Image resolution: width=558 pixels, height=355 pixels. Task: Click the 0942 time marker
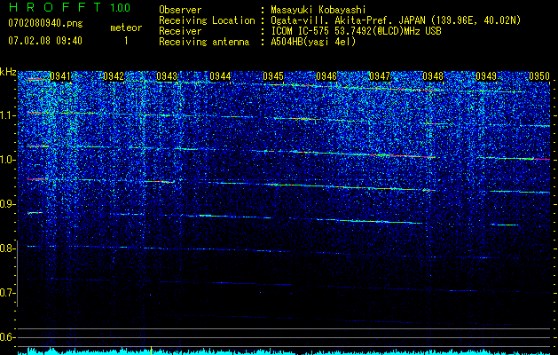pos(114,76)
